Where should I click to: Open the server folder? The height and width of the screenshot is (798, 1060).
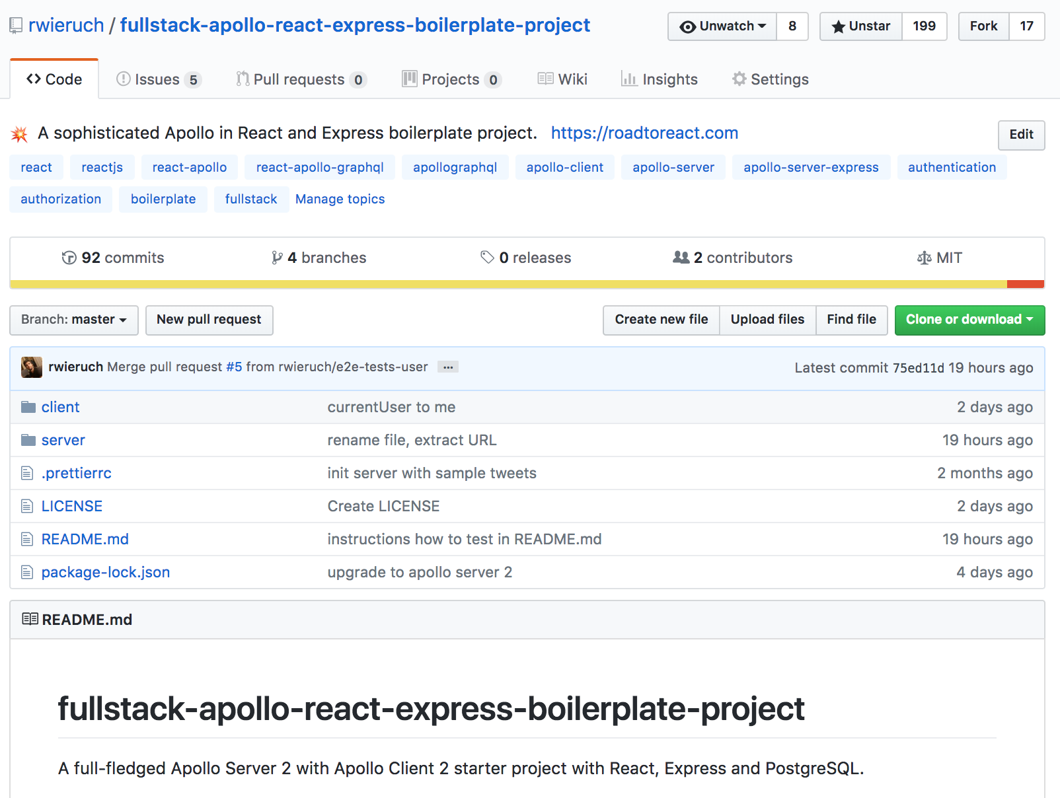pos(63,440)
